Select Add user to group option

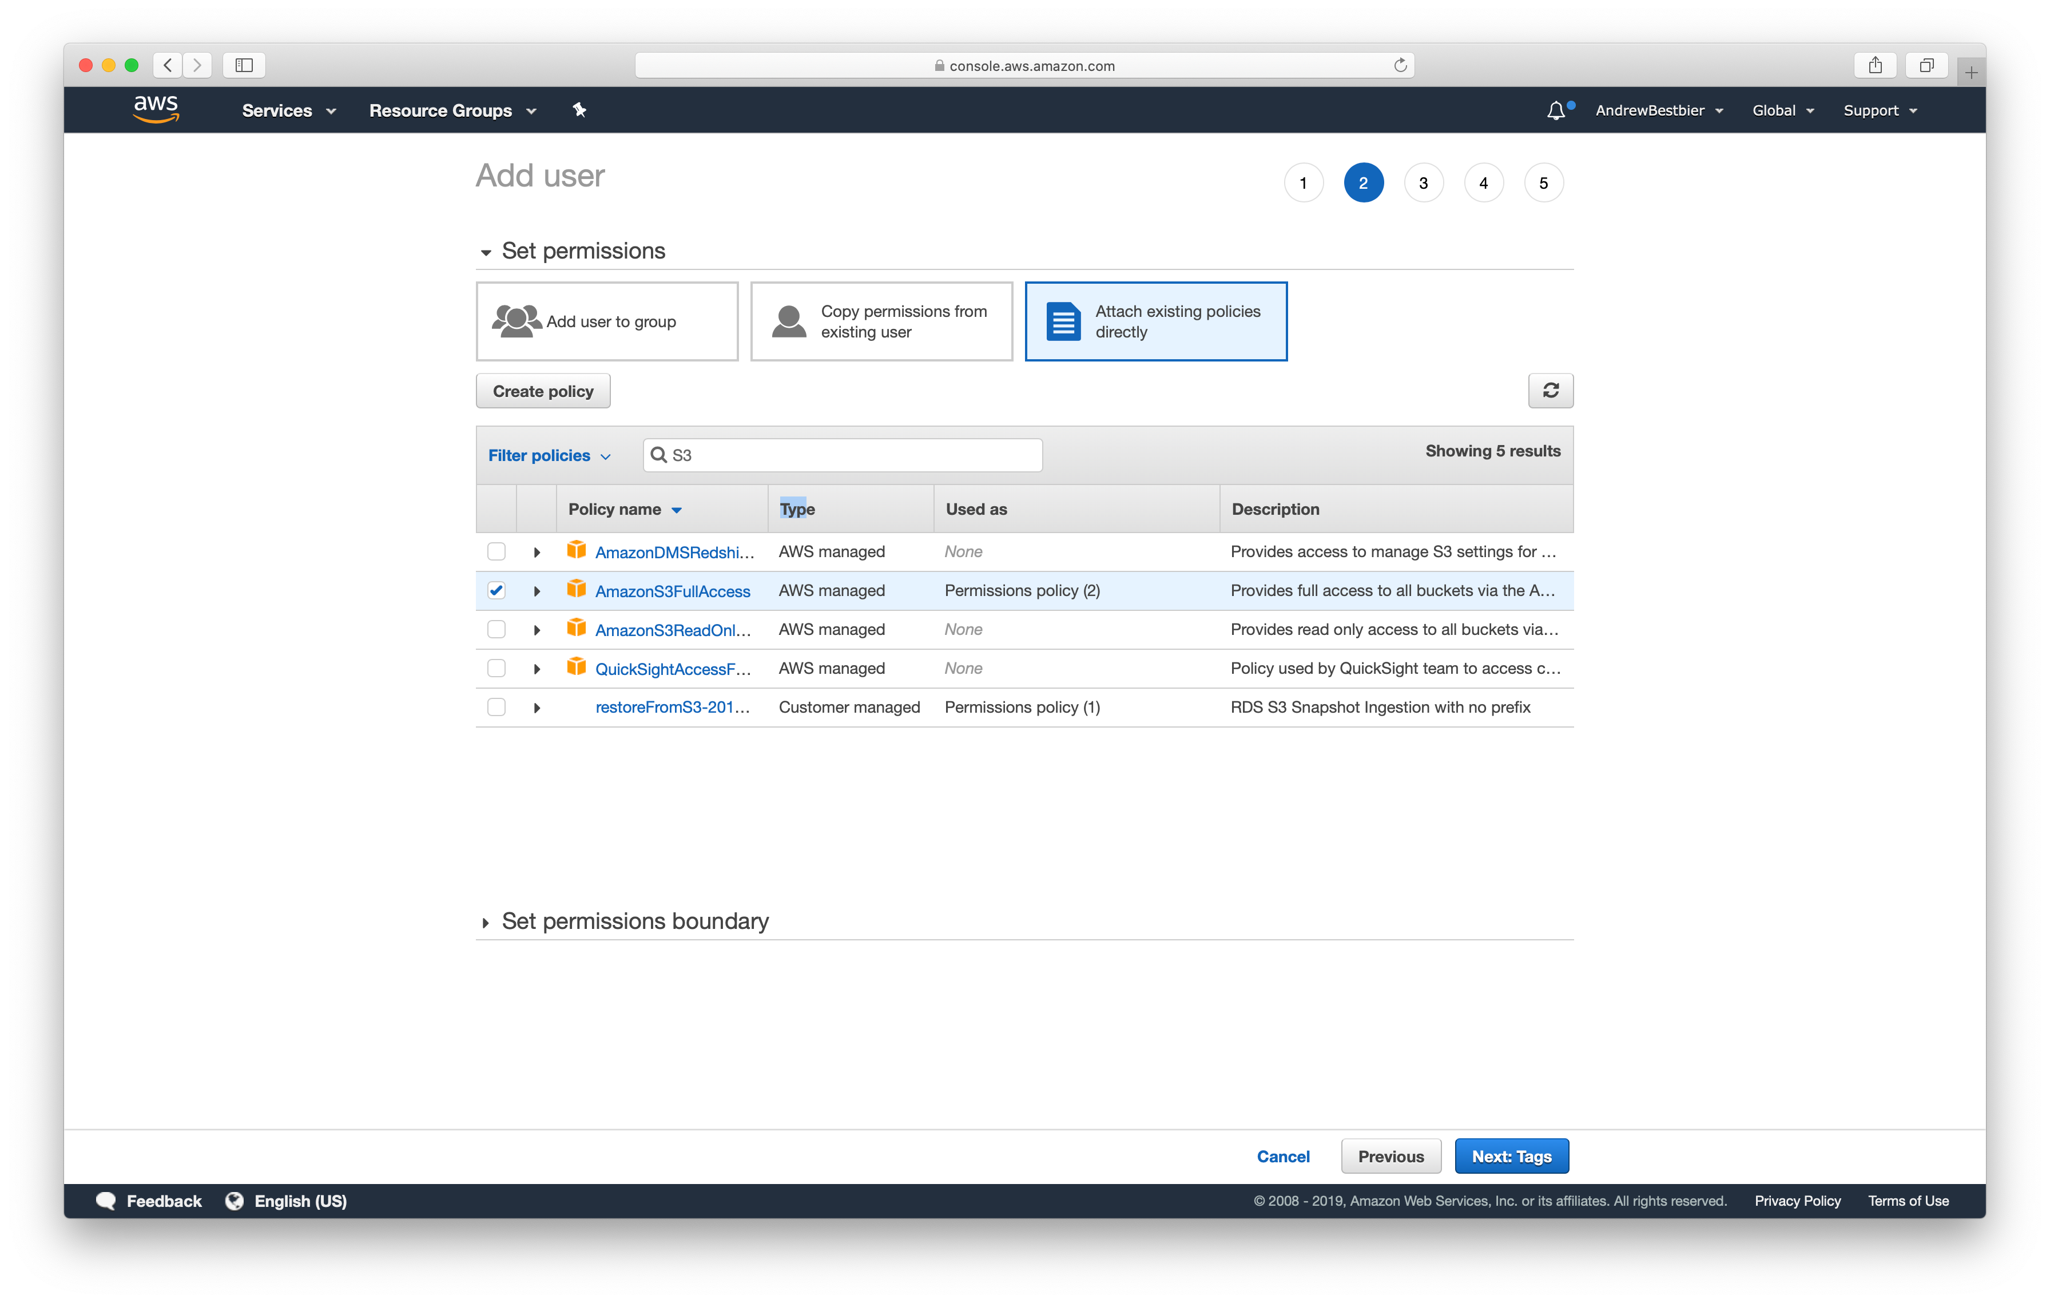[607, 321]
